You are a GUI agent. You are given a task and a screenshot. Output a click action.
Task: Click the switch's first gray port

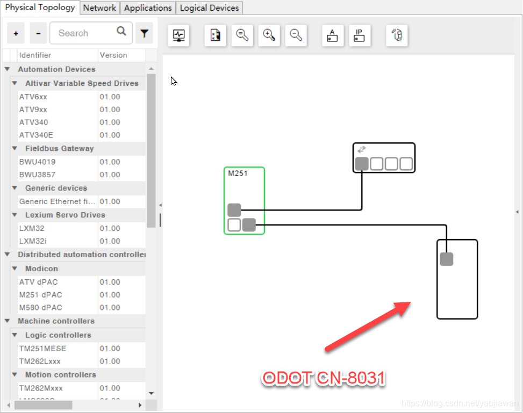[x=362, y=164]
